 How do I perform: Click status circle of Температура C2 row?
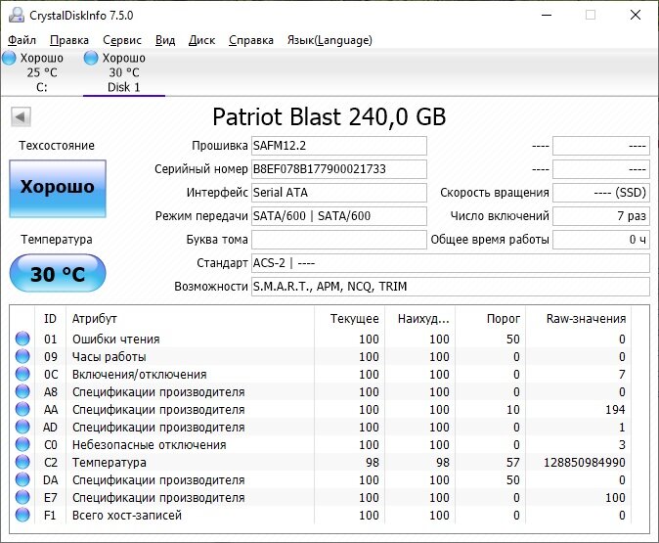pos(22,462)
